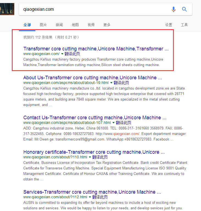Viewport: 201px width, 211px height.
Task: Click 翻译此页 for about-19.html result
Action: (121, 83)
